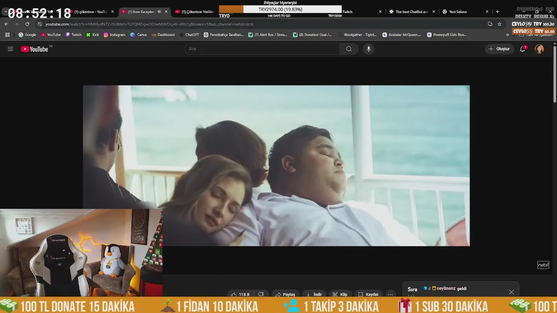Close The best ChatBot tab
The height and width of the screenshot is (313, 557).
point(434,12)
